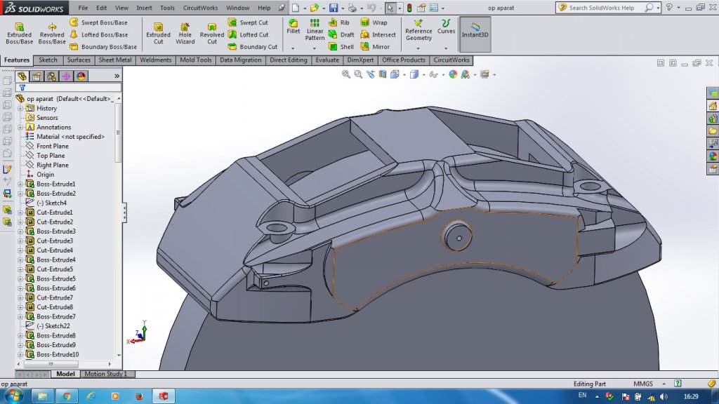Screen dimensions: 719x404
Task: Open the Display Style dropdown arrow
Action: click(x=423, y=75)
